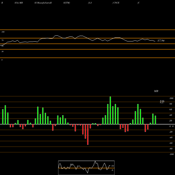Click the histogram axis label -80
The width and height of the screenshot is (175, 175).
click(x=171, y=149)
